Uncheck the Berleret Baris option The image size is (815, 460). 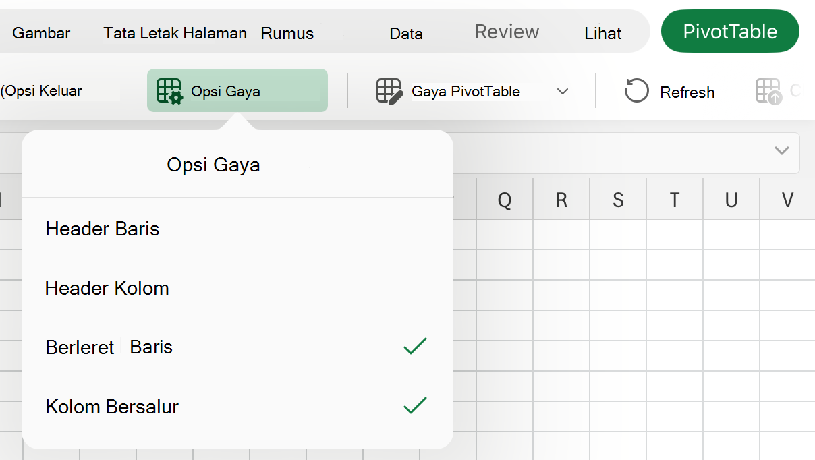(x=237, y=347)
